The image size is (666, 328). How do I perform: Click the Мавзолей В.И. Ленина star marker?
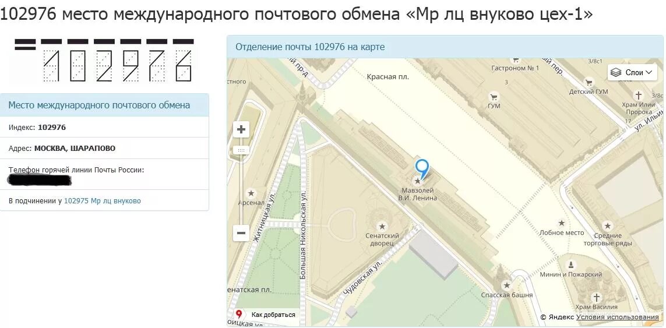click(418, 181)
